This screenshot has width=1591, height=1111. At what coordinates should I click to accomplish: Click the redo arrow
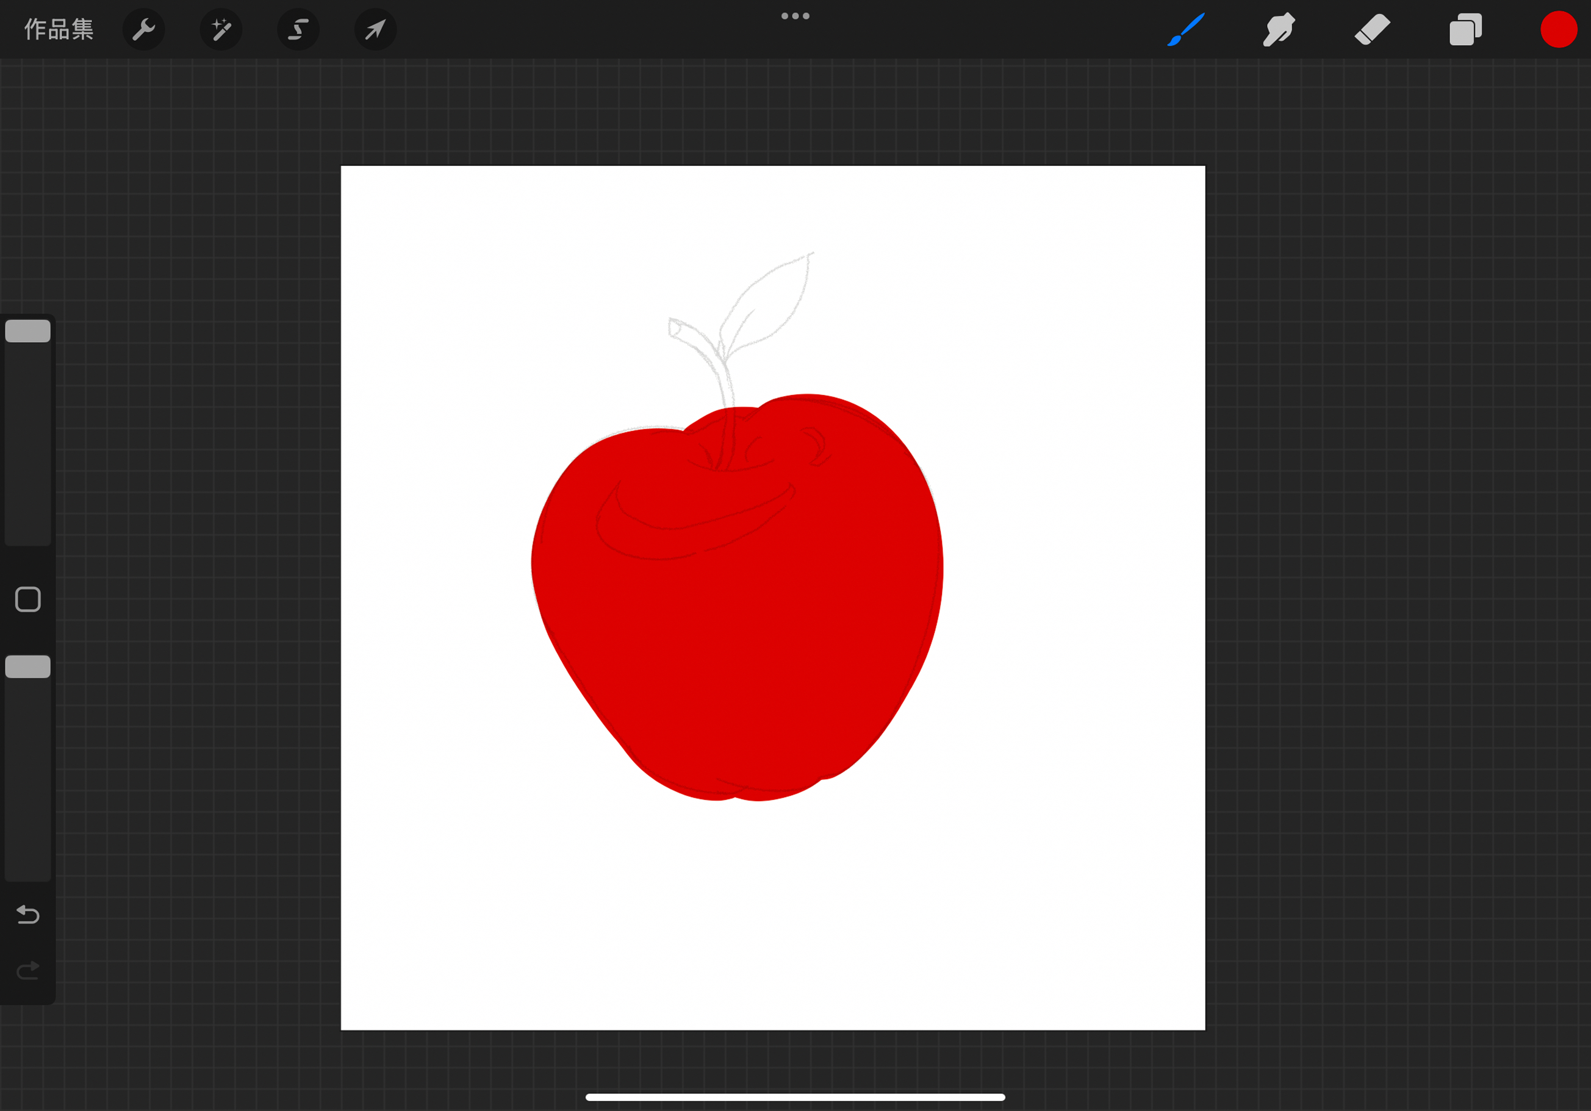coord(27,970)
